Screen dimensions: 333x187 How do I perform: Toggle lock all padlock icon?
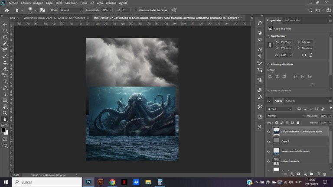coord(298,123)
